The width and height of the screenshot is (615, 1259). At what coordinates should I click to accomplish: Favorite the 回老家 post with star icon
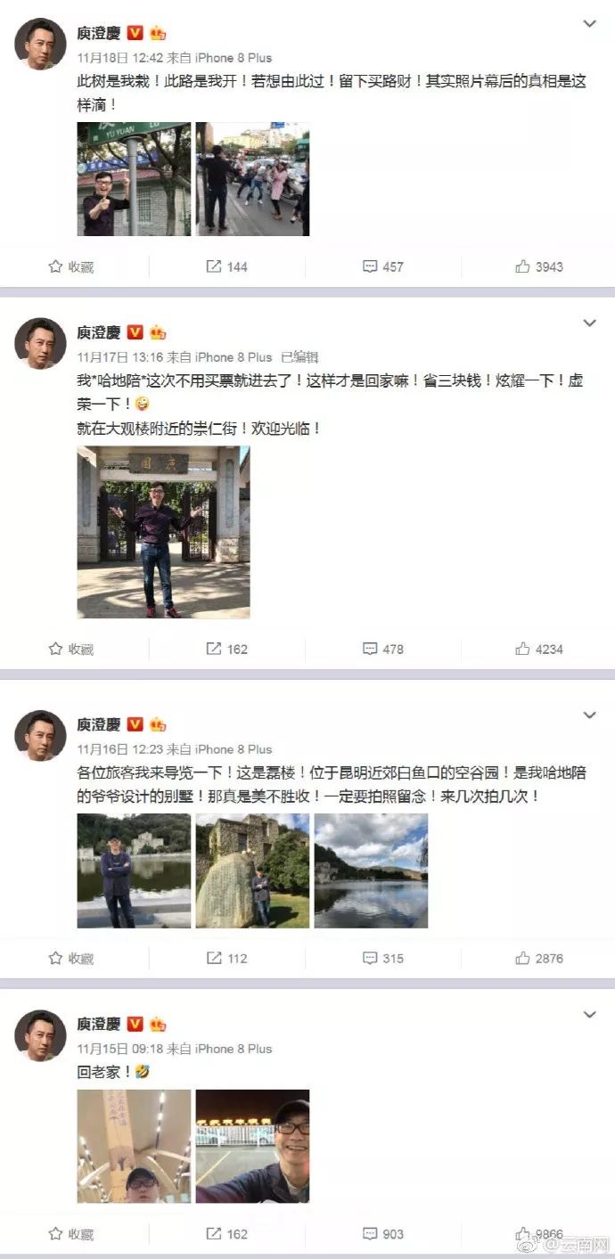[x=70, y=1234]
